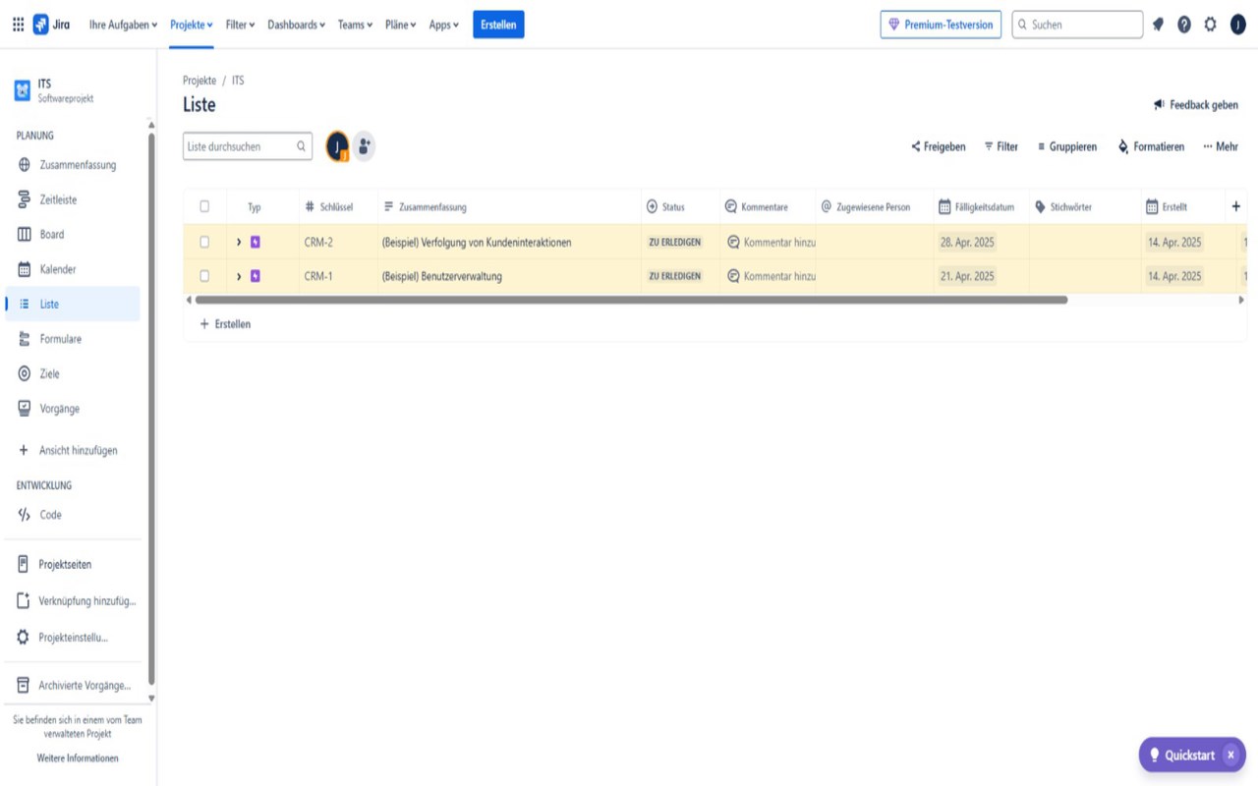Open Archivierte Vorgänge in sidebar
This screenshot has height=786, width=1258.
73,686
